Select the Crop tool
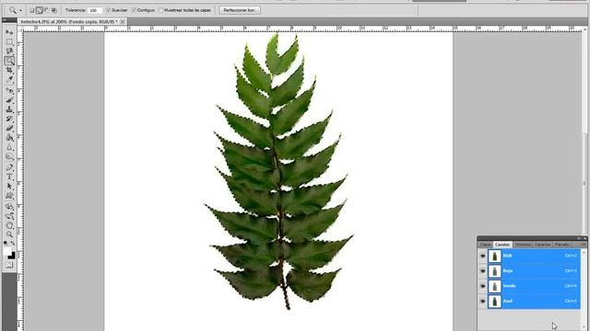Image resolution: width=590 pixels, height=331 pixels. coord(9,70)
